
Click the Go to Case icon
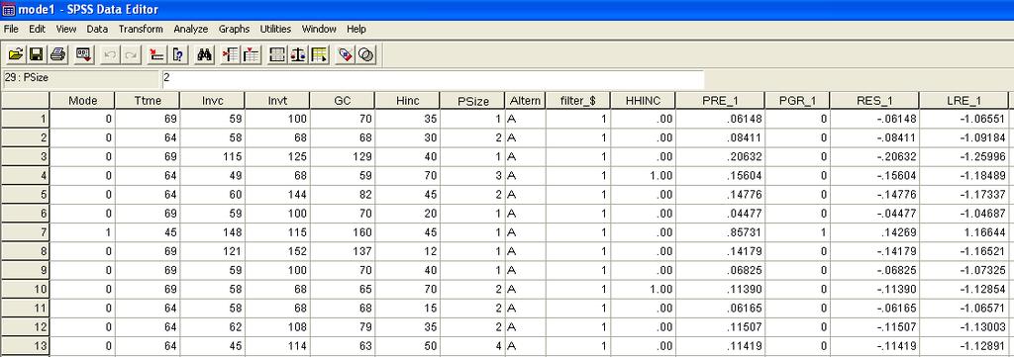[157, 54]
